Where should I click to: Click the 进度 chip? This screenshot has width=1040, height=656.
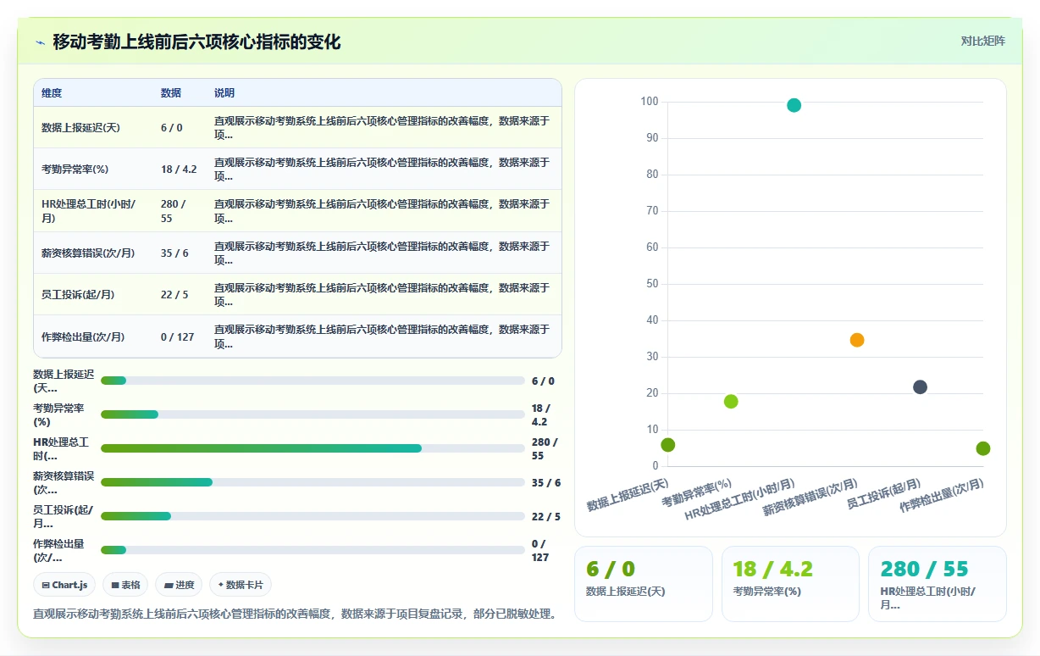(179, 585)
